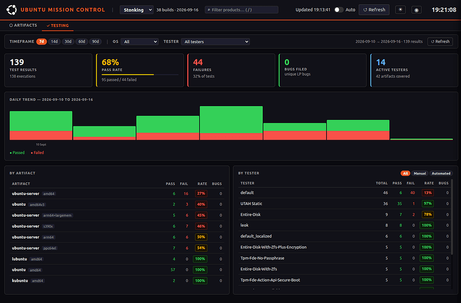461x303 pixels.
Task: Select the ubuntu-server arm64 row
Action: pos(117,237)
